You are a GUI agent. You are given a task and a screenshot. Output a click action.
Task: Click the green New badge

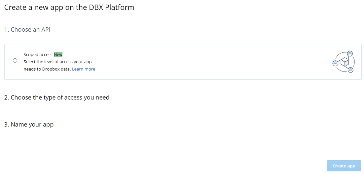pyautogui.click(x=58, y=55)
